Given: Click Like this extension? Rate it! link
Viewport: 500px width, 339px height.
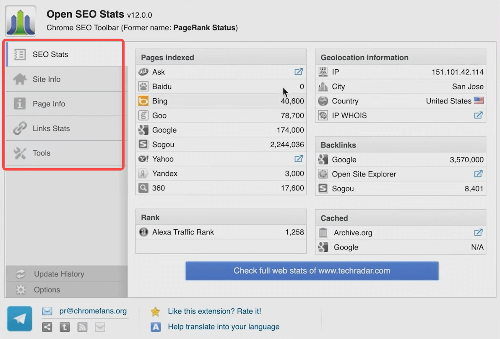Looking at the screenshot, I should (214, 311).
